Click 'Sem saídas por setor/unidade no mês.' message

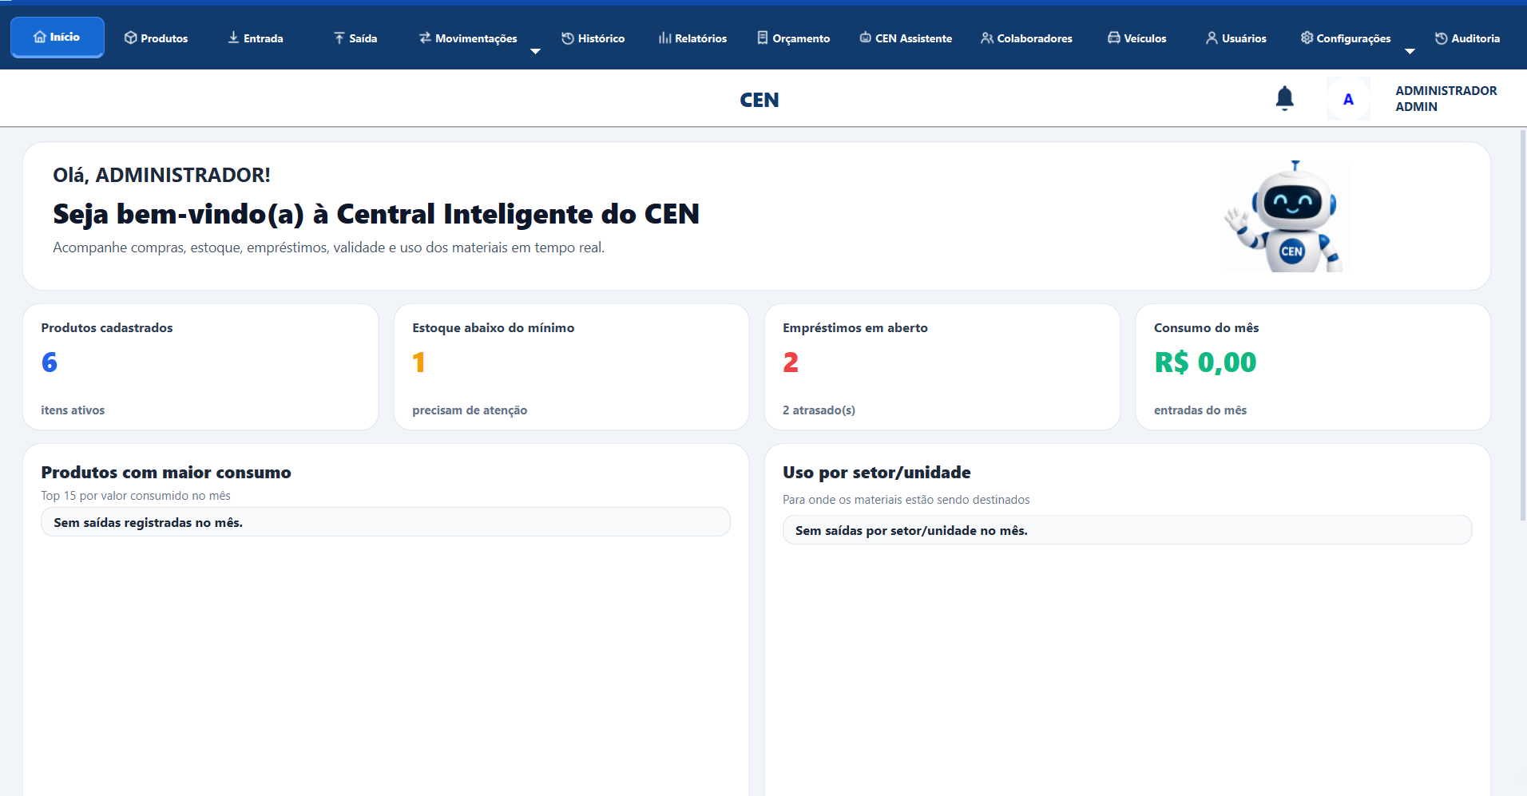tap(1127, 530)
